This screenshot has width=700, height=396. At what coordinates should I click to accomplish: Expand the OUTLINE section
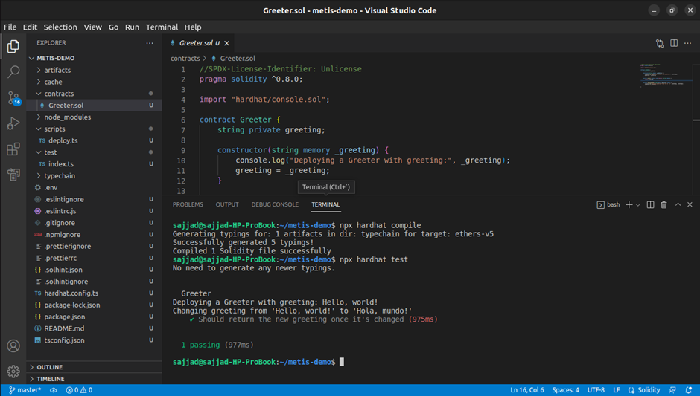49,367
